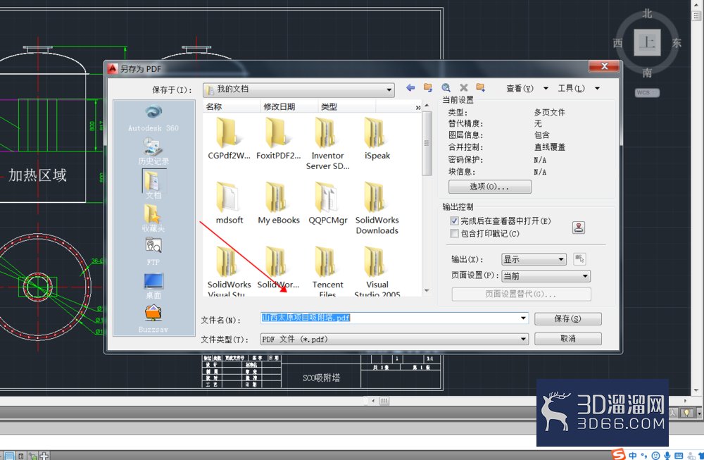
Task: Create new folder icon
Action: 481,87
